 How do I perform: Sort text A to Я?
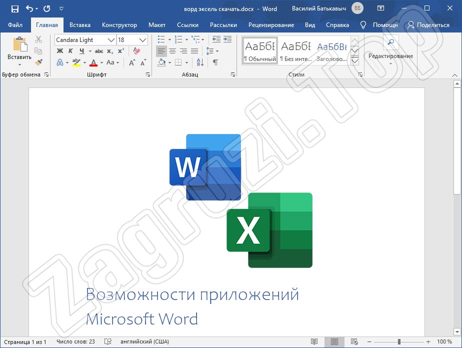(x=200, y=62)
